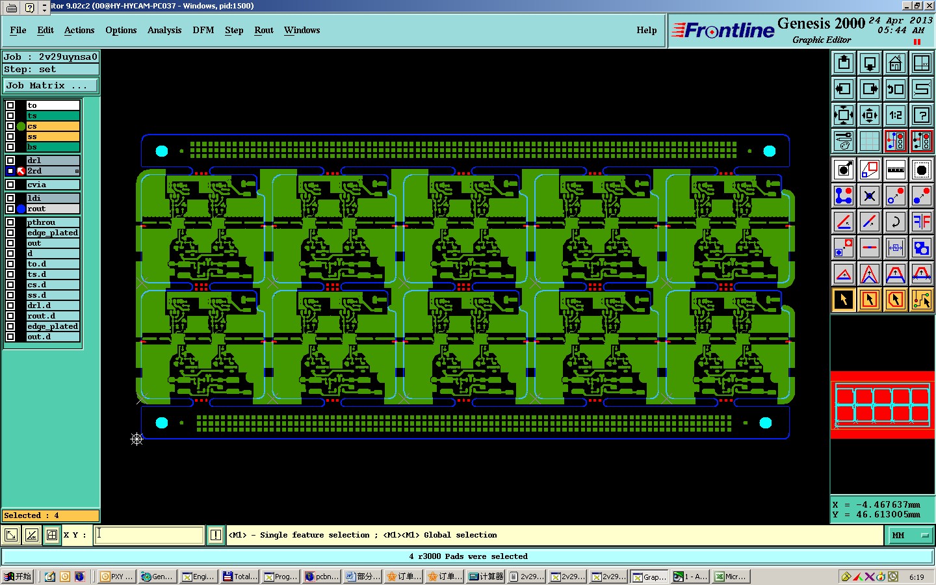Open the wrench and palette settings icon
This screenshot has height=585, width=936.
[844, 141]
